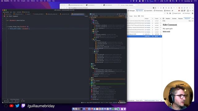Collapse the todos views folder arrow
The width and height of the screenshot is (198, 111).
93,53
